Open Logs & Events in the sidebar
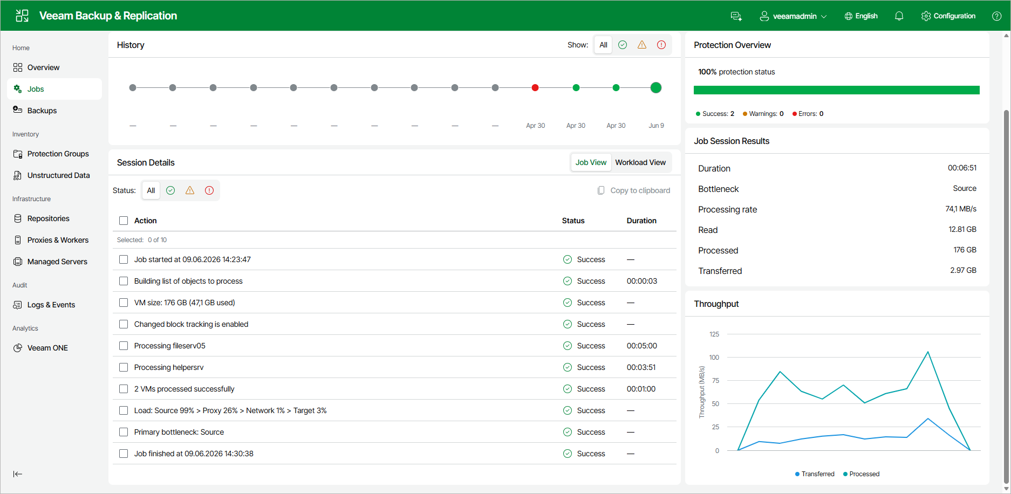 tap(54, 305)
